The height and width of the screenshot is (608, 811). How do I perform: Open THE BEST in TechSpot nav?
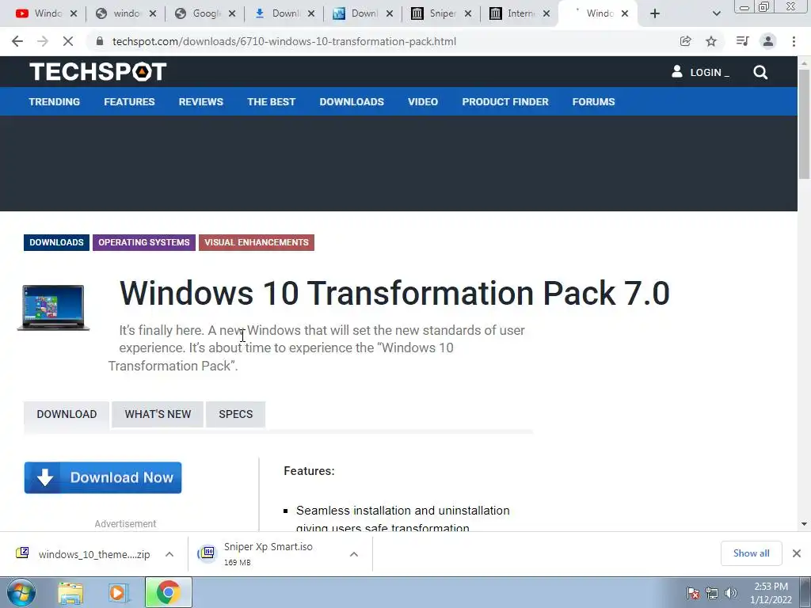tap(271, 102)
